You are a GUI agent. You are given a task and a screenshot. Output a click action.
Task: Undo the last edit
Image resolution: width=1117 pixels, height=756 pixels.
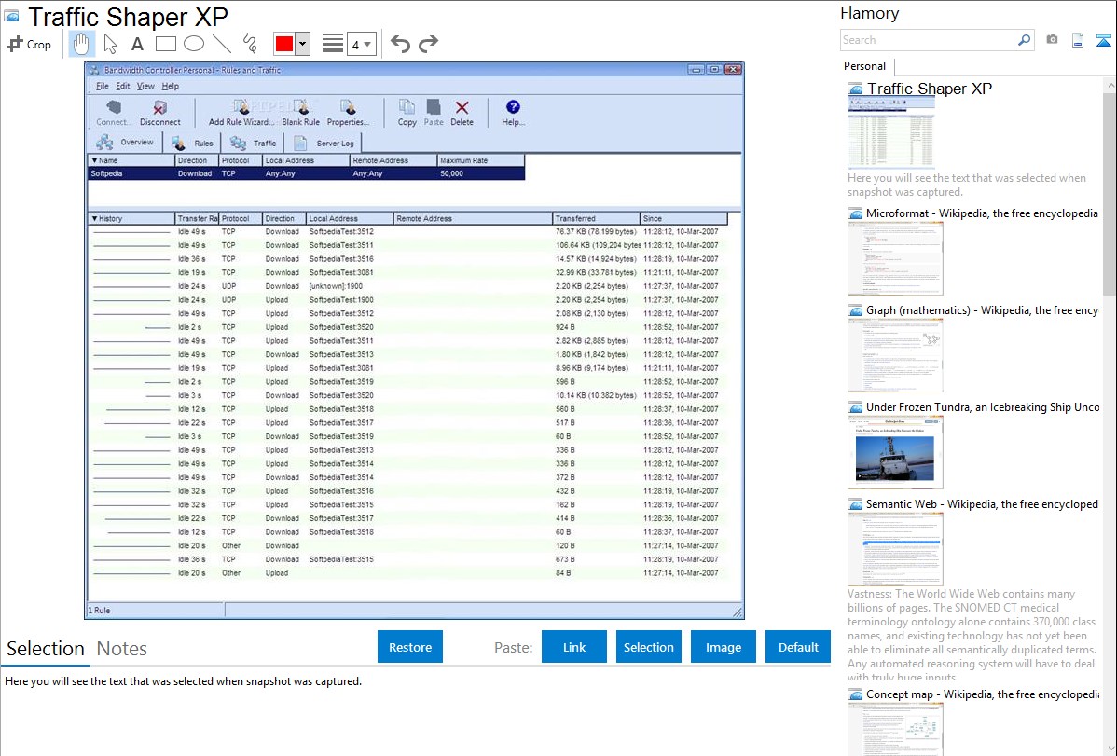(x=400, y=44)
